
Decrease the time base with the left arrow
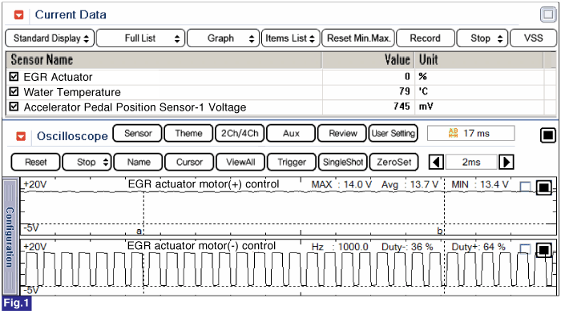click(437, 162)
